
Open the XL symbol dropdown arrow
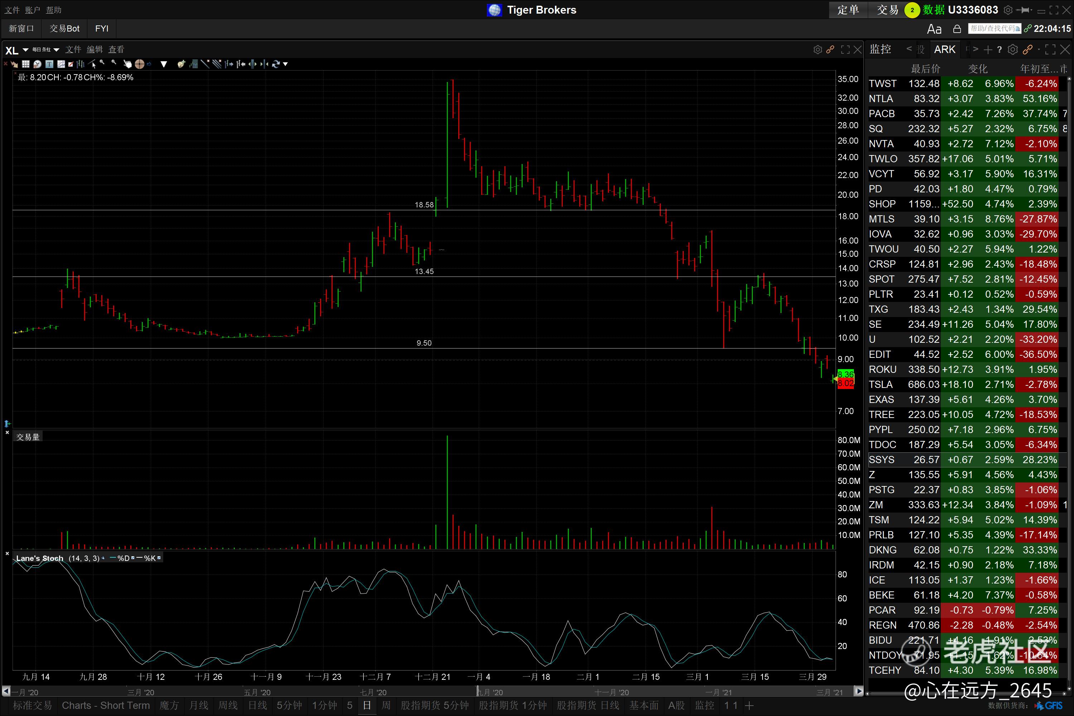coord(25,50)
